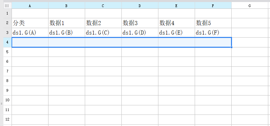
Task: Click the cell containing 数据2
Action: tap(103, 23)
